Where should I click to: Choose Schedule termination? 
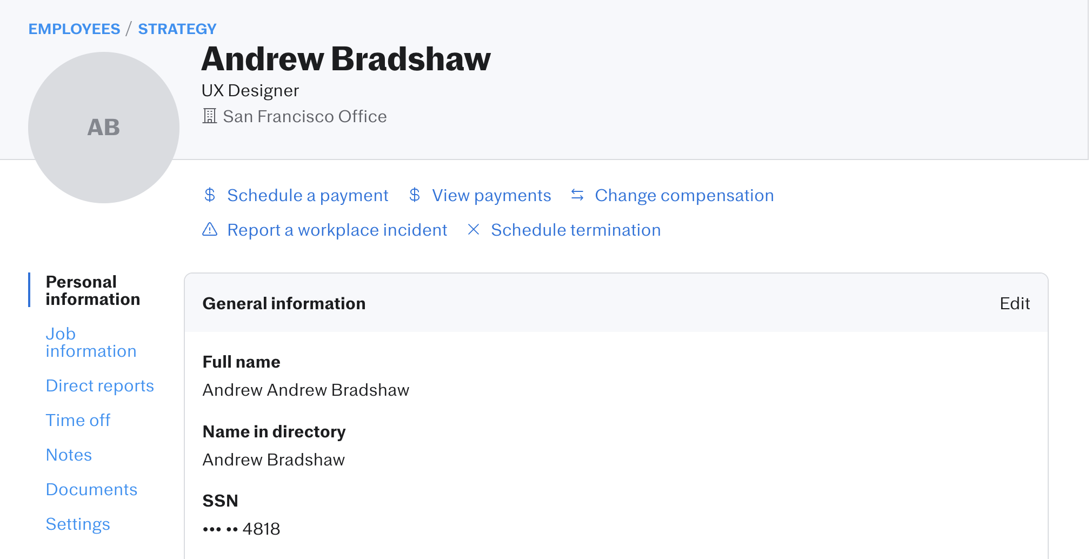point(576,230)
